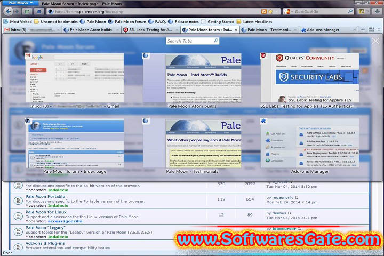Open the Pale Moon "Legacy" forum
The width and height of the screenshot is (384, 256).
click(x=45, y=228)
